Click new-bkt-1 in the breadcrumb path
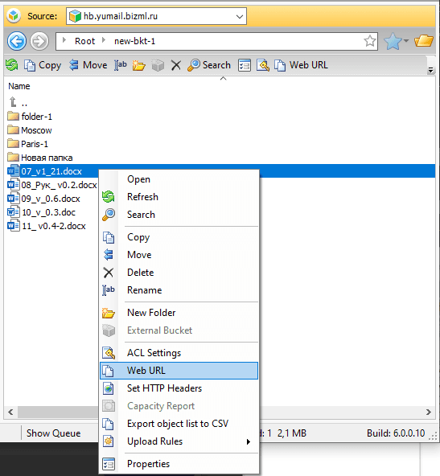The height and width of the screenshot is (476, 440). pyautogui.click(x=134, y=41)
